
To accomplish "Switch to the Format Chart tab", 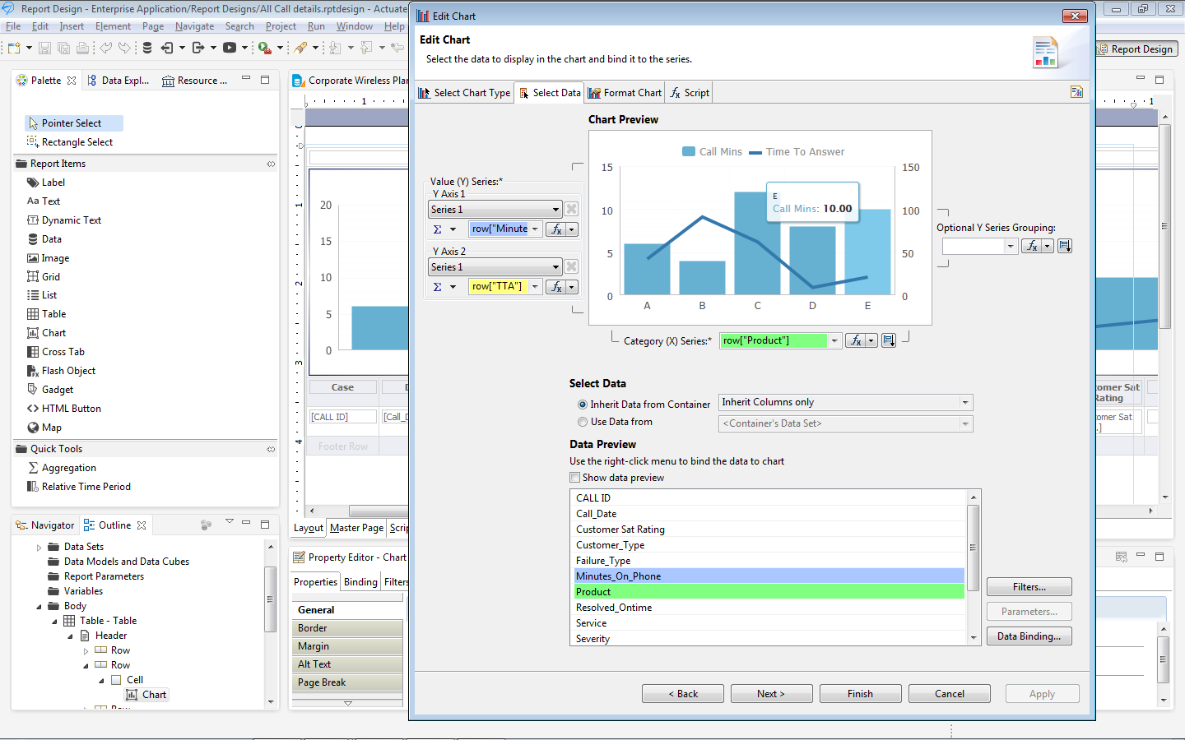I will tap(625, 93).
